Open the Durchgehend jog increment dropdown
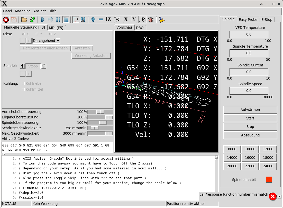This screenshot has width=283, height=208. click(58, 41)
